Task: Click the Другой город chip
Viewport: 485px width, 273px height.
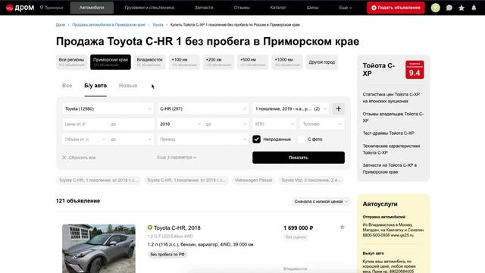Action: [x=321, y=62]
